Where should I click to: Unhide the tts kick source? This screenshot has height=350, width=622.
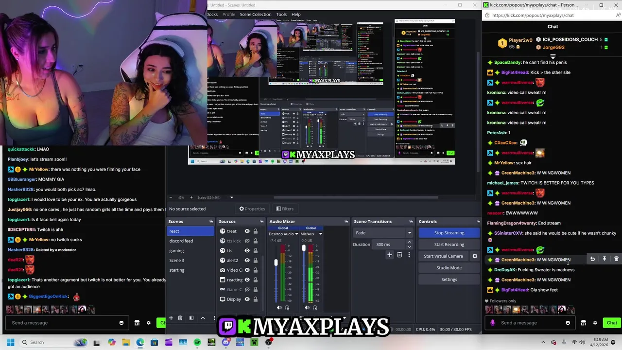click(247, 241)
